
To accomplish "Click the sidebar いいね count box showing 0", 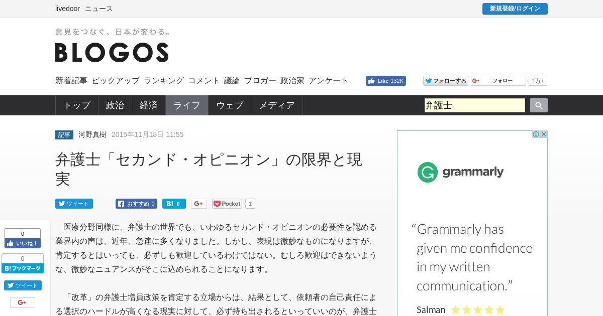I will pyautogui.click(x=23, y=233).
